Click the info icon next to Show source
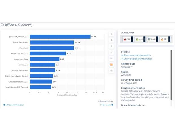Image resolution: width=175 pixels, height=131 pixels. click(x=112, y=105)
